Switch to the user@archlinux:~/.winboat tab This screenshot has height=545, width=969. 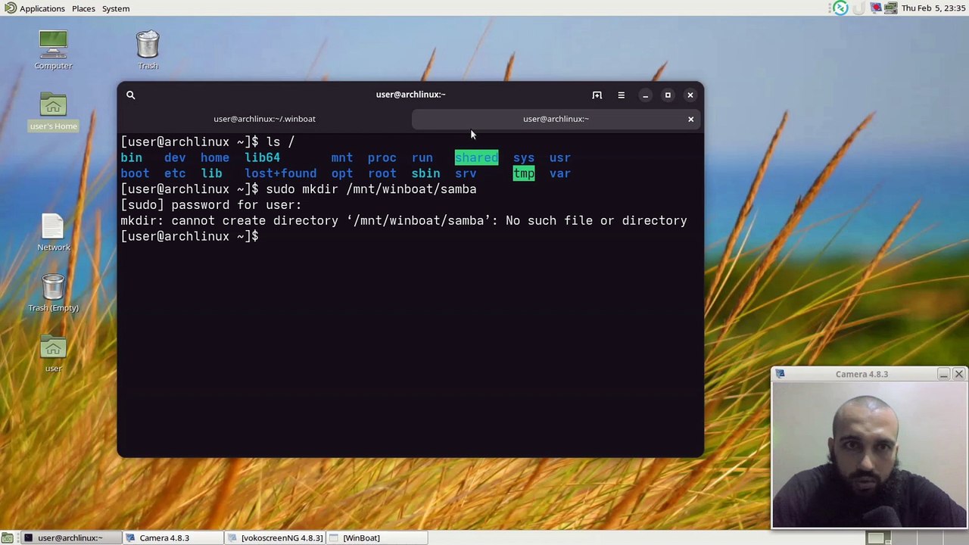coord(264,119)
